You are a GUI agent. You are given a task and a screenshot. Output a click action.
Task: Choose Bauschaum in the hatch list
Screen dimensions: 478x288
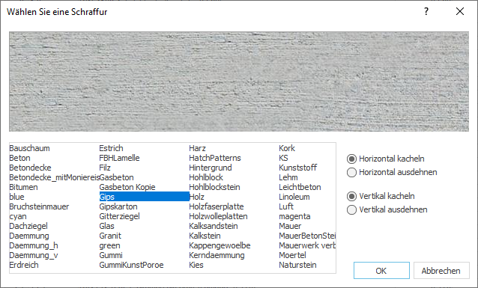point(29,148)
